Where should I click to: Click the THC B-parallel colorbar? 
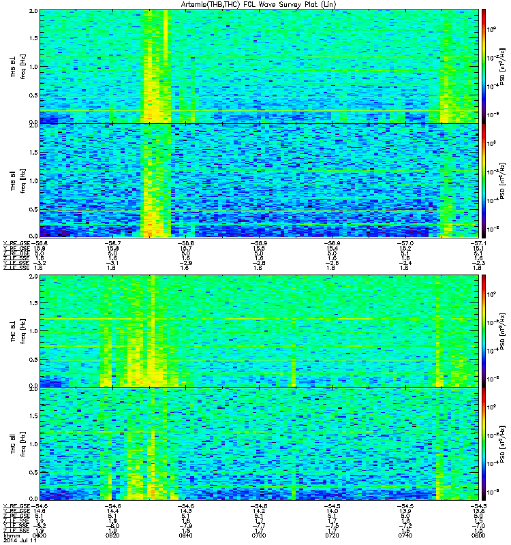484,444
